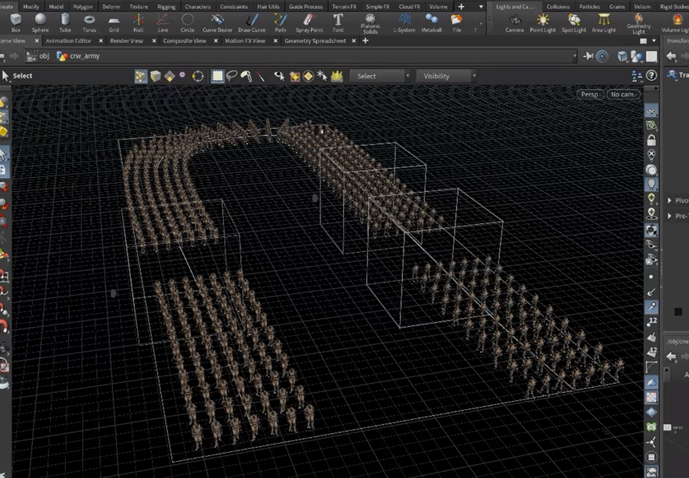
Task: Add a Camera from the Lights shelf
Action: [x=514, y=23]
